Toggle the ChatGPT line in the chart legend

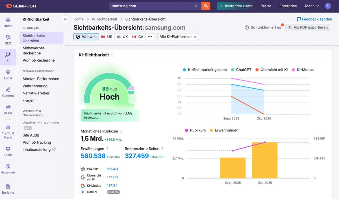pos(241,70)
